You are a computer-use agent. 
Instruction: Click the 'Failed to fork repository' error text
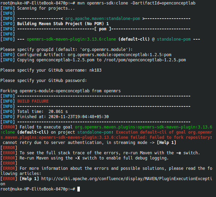tap(180, 137)
